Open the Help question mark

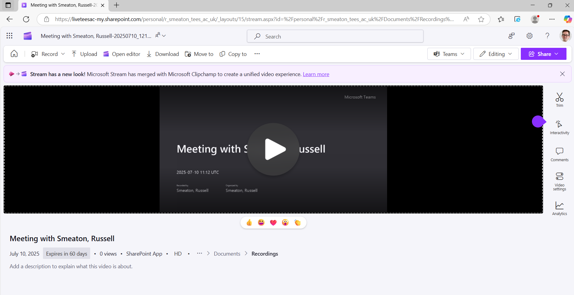[x=547, y=36]
